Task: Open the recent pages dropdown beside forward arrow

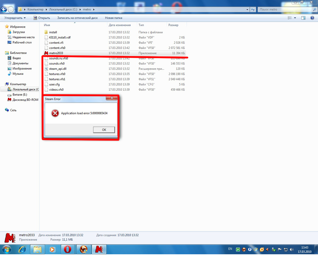Action: coord(16,10)
